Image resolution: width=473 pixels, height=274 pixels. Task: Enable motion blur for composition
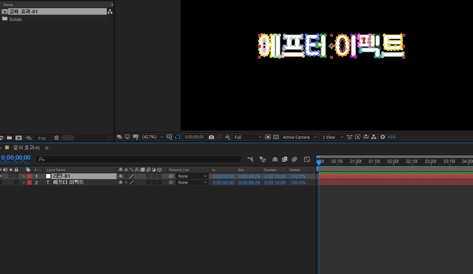(294, 159)
